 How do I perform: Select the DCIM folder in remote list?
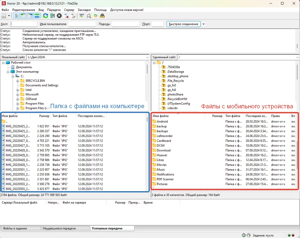[161, 145]
